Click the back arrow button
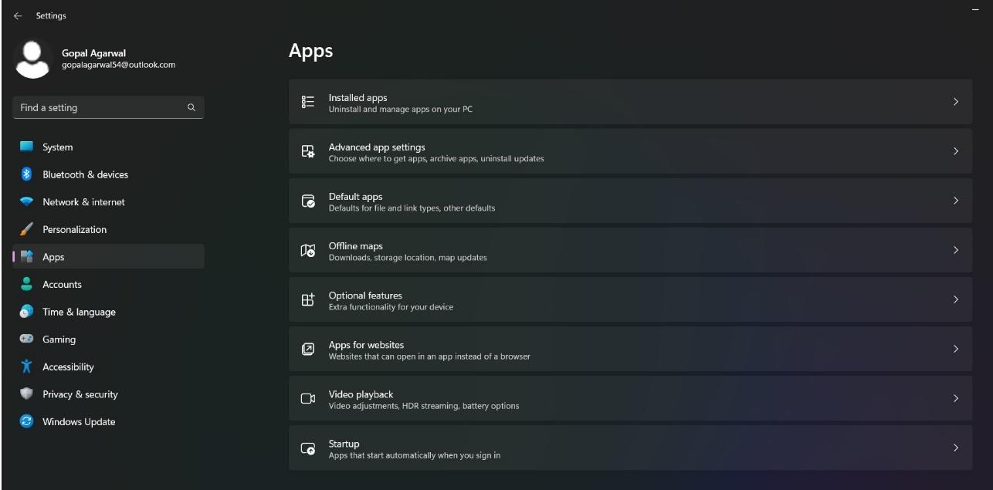The width and height of the screenshot is (993, 490). point(18,15)
